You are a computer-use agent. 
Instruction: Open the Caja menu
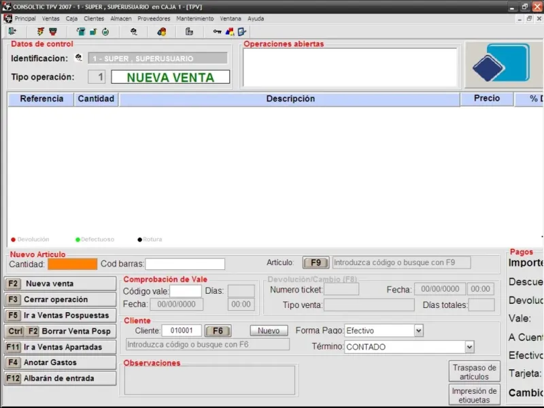[x=71, y=19]
